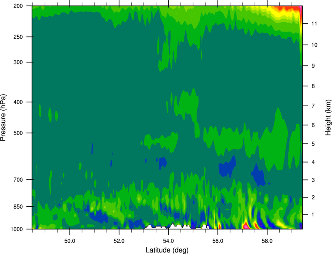Pick the 5 km height label
The height and width of the screenshot is (254, 332).
pos(313,144)
